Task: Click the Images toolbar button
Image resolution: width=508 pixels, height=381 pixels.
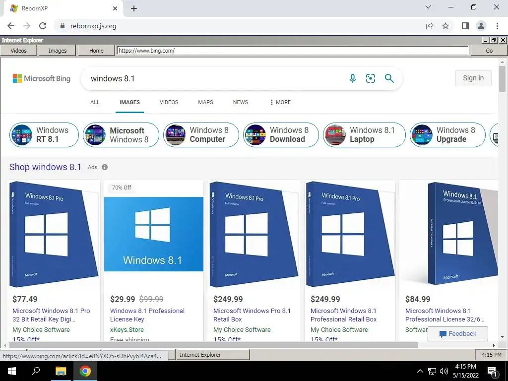Action: click(58, 51)
